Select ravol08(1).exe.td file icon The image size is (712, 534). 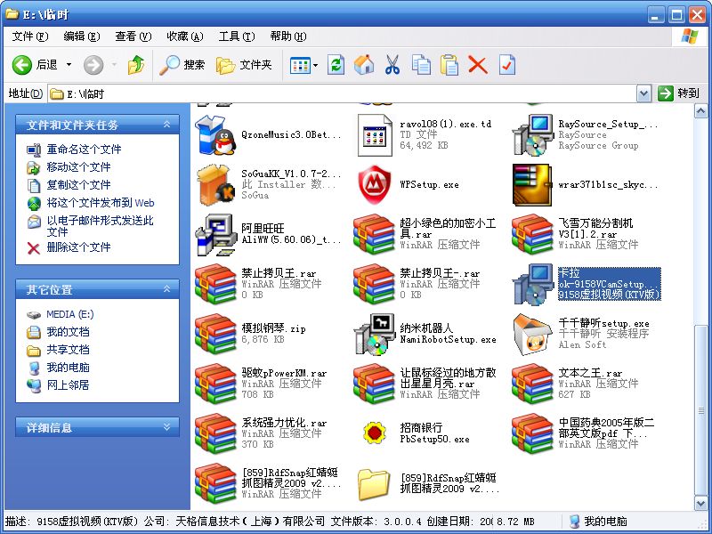pyautogui.click(x=375, y=135)
